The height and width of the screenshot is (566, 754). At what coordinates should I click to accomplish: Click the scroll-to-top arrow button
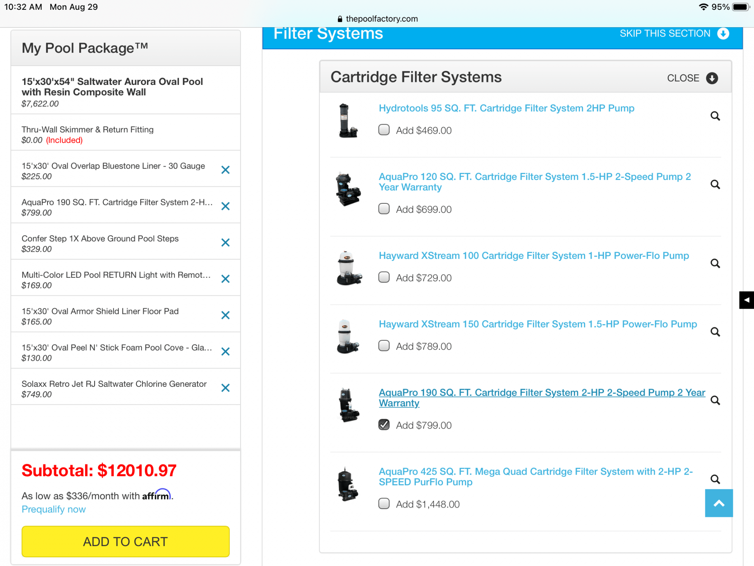click(x=719, y=503)
